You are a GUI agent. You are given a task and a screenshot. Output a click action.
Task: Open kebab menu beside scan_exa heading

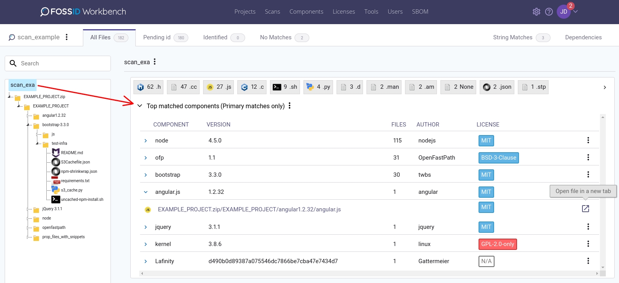click(154, 62)
